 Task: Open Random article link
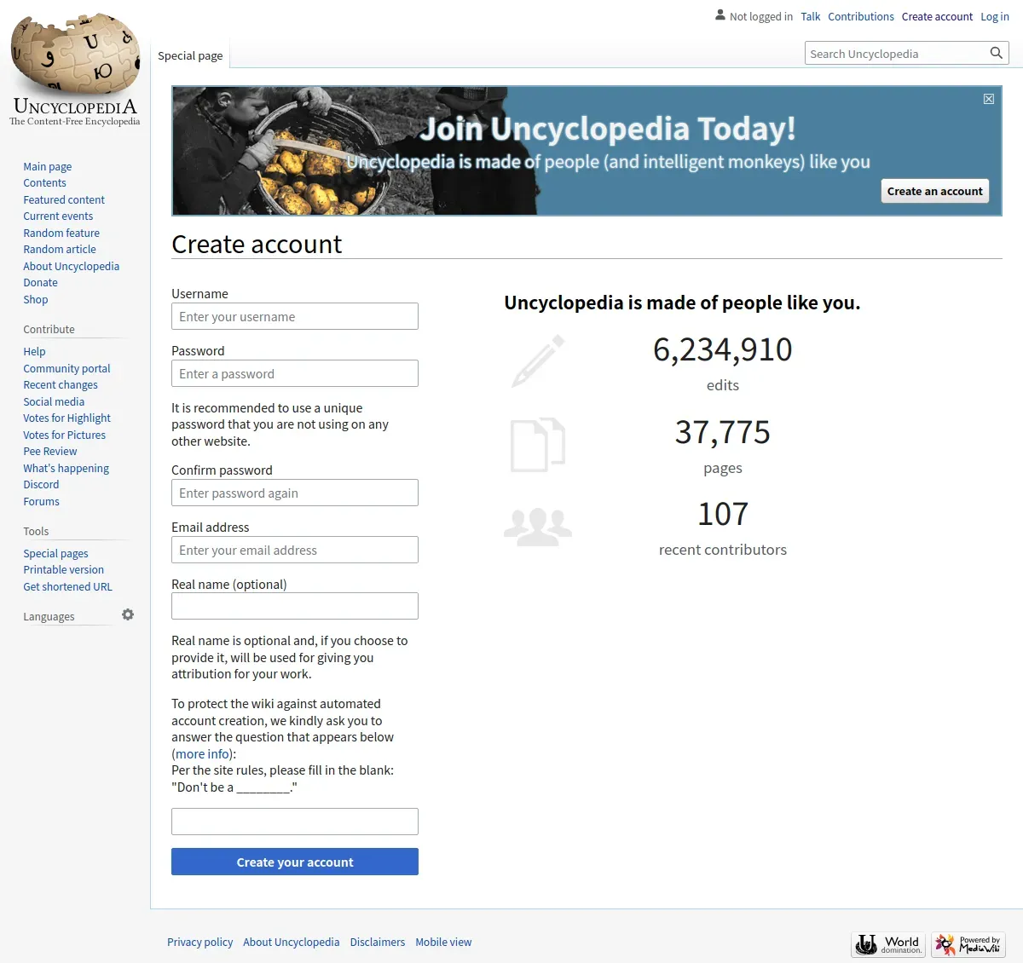tap(60, 249)
